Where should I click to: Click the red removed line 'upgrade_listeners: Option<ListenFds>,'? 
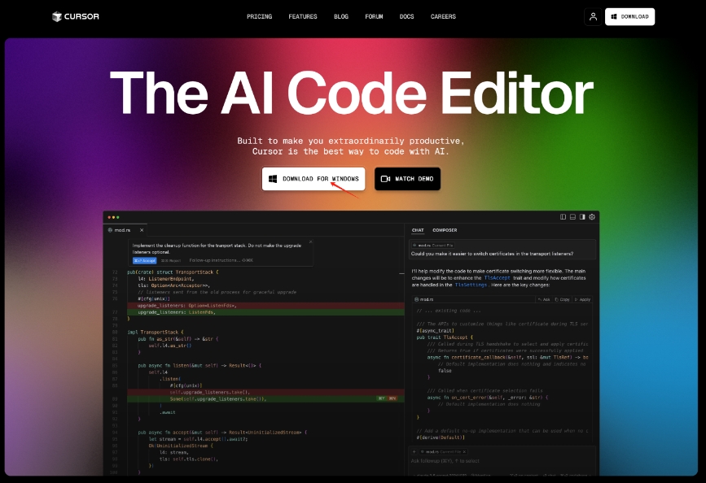coord(265,306)
